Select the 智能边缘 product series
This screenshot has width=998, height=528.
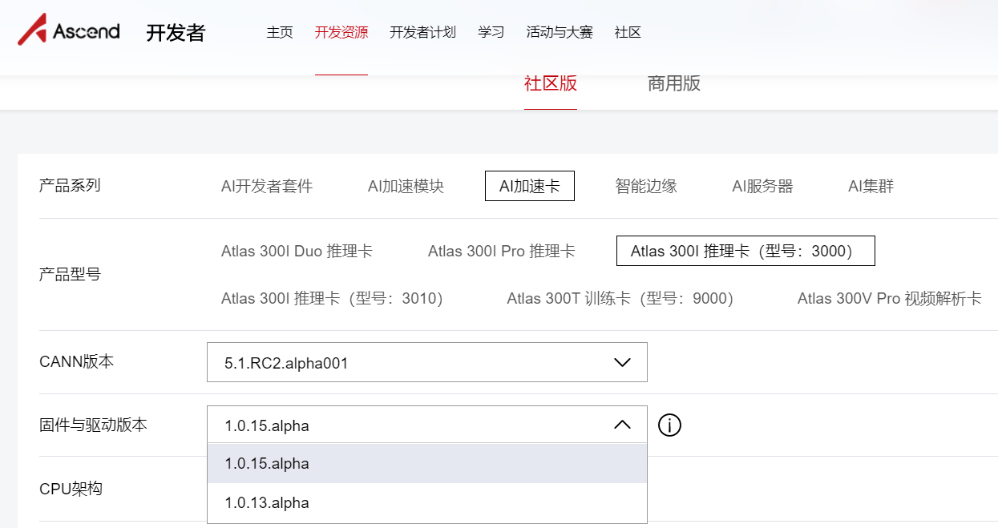click(x=646, y=187)
